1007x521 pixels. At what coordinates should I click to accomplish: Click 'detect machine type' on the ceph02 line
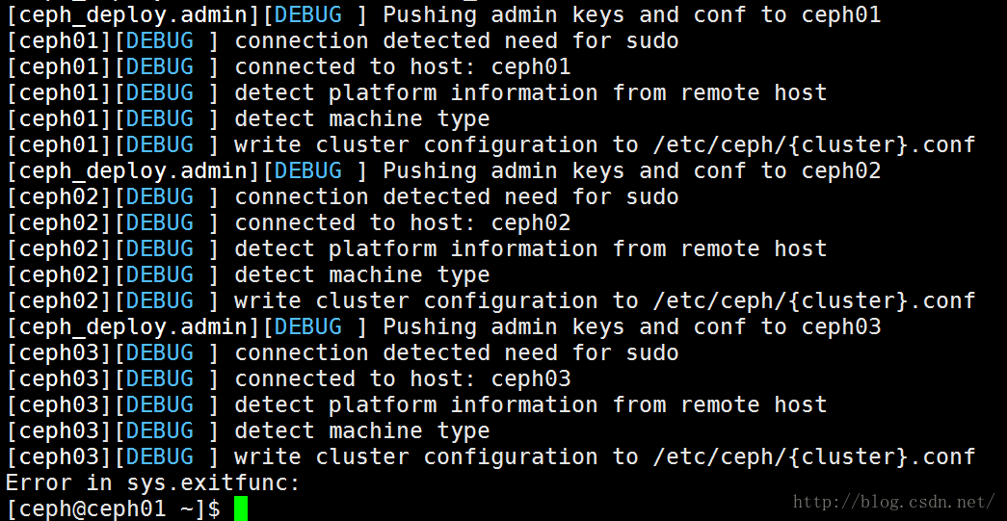pos(362,275)
